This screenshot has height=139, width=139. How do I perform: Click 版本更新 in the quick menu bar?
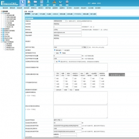click(98, 8)
